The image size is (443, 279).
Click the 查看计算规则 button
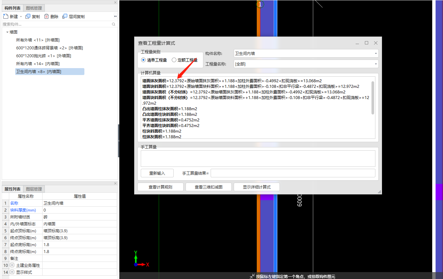[161, 187]
